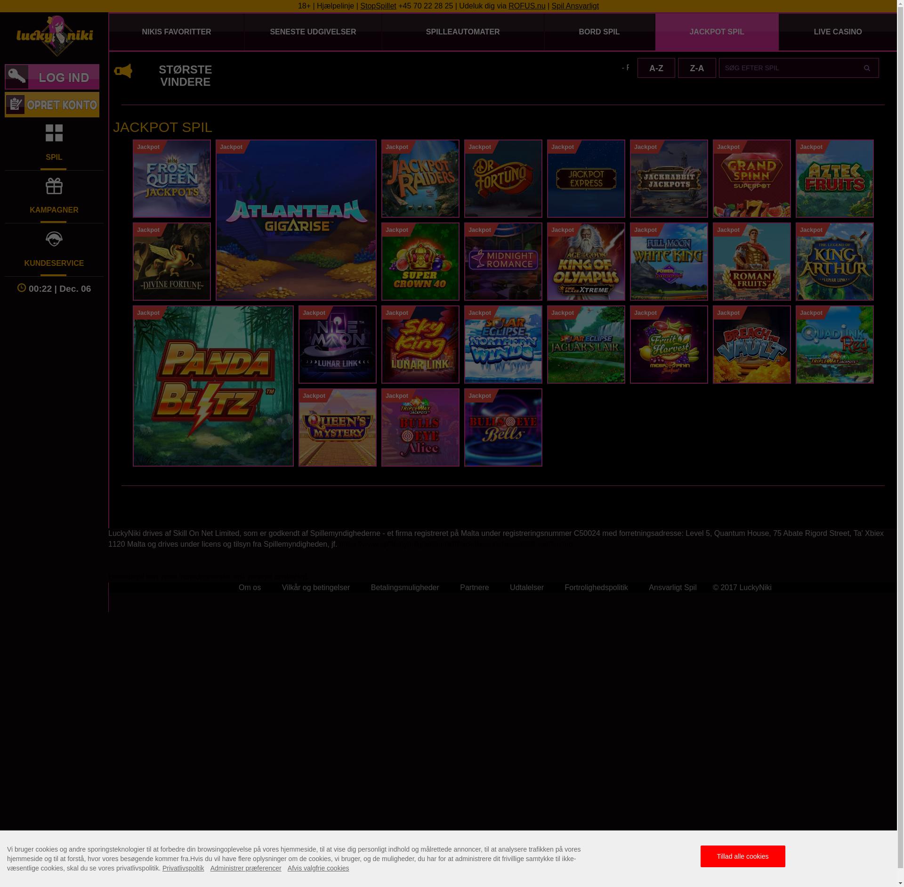Go to Bord Spil tab

pyautogui.click(x=599, y=32)
